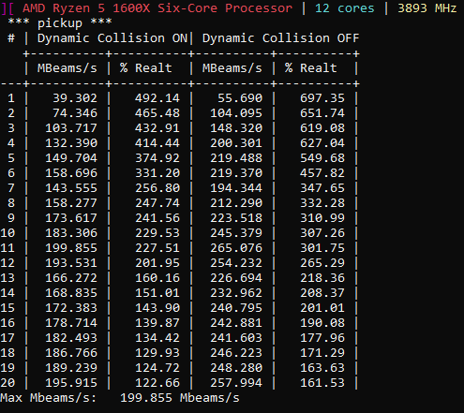Click value 143.555 in row 7
The width and height of the screenshot is (464, 413).
(x=71, y=188)
